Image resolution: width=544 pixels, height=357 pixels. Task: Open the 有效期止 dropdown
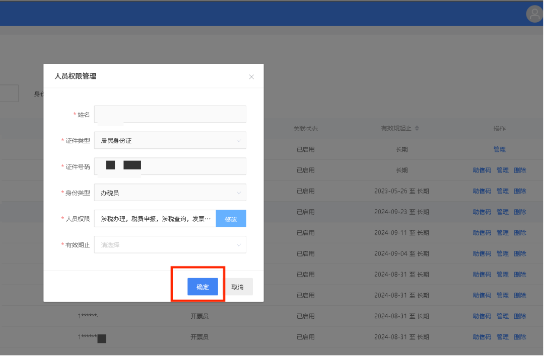[x=170, y=245]
